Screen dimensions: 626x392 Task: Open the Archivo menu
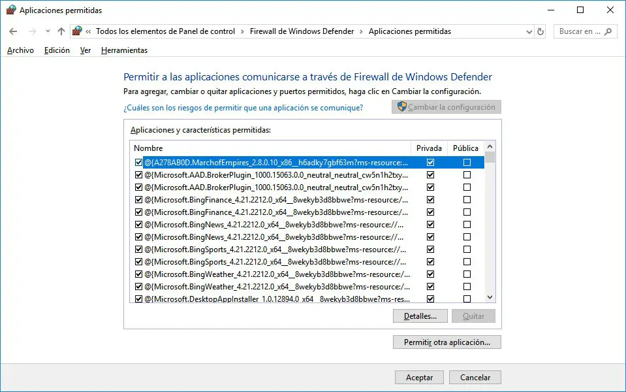point(20,50)
